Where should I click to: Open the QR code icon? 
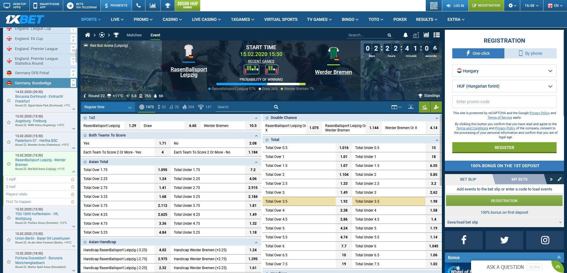(x=434, y=5)
